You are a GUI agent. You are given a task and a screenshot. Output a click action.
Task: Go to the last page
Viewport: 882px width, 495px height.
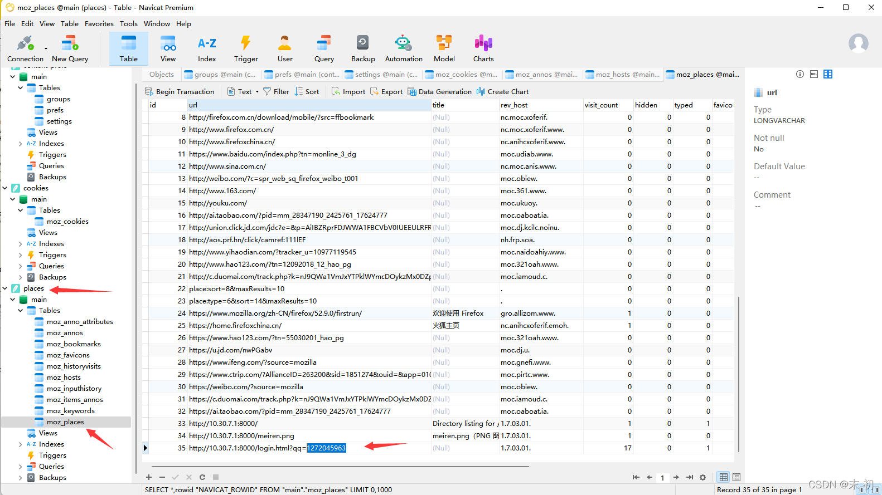690,477
